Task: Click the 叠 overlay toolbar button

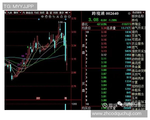Action: (47, 13)
